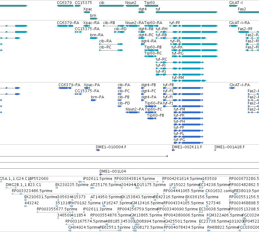259x232 pixels.
Task: Select transcript tyf-RI
Action: tap(180, 69)
